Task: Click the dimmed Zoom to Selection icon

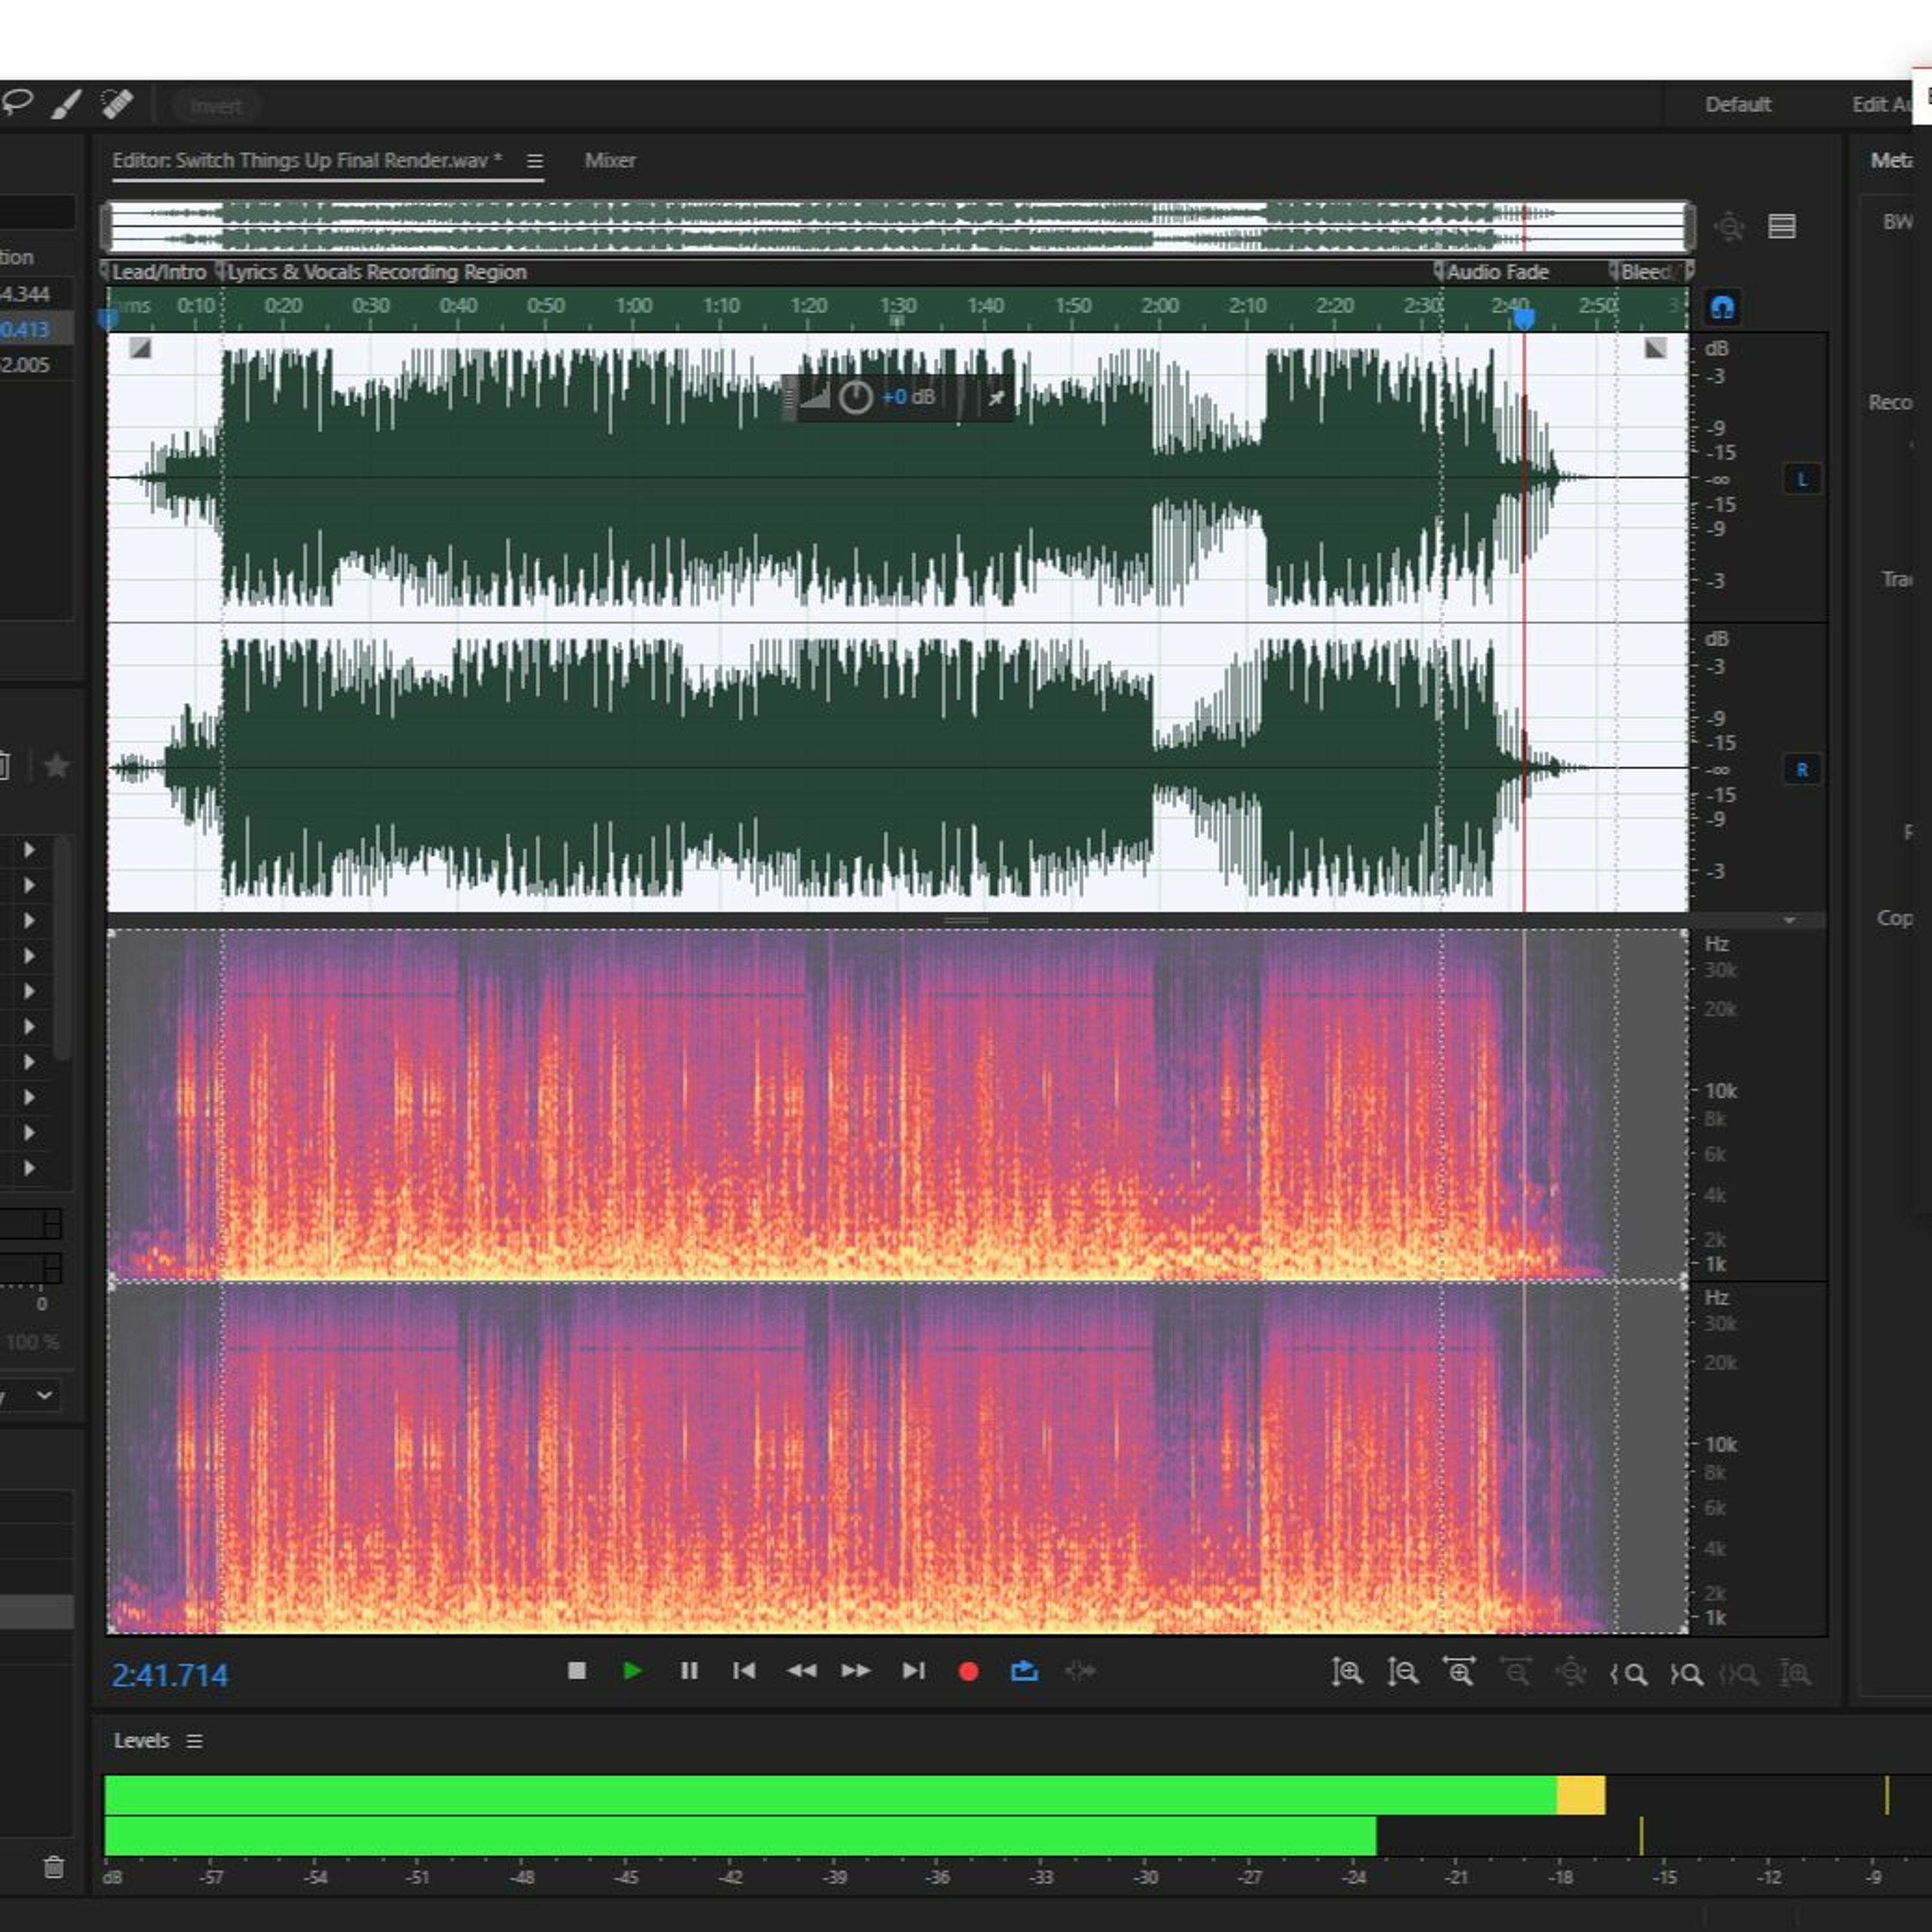Action: pos(1739,1674)
